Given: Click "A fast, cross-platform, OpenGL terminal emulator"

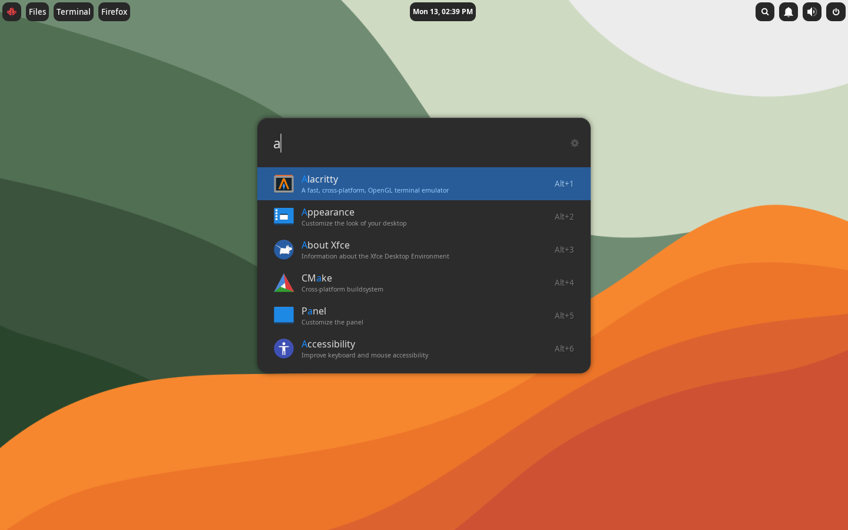Looking at the screenshot, I should [x=375, y=190].
